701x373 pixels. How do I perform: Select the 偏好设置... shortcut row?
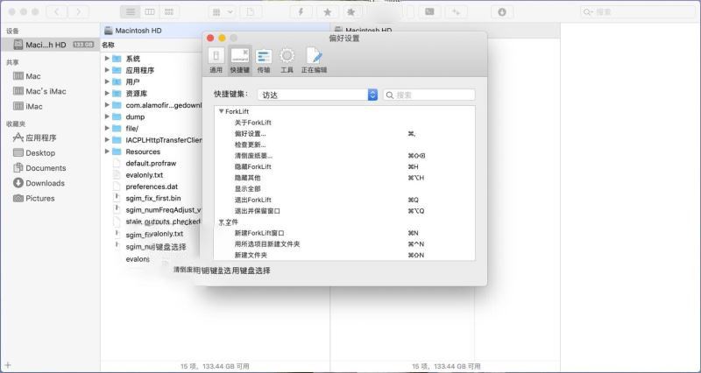click(x=344, y=134)
